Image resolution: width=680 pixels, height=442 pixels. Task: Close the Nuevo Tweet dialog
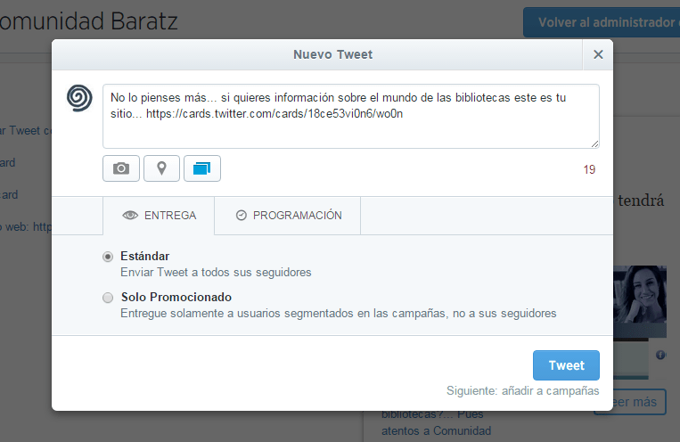pos(598,54)
